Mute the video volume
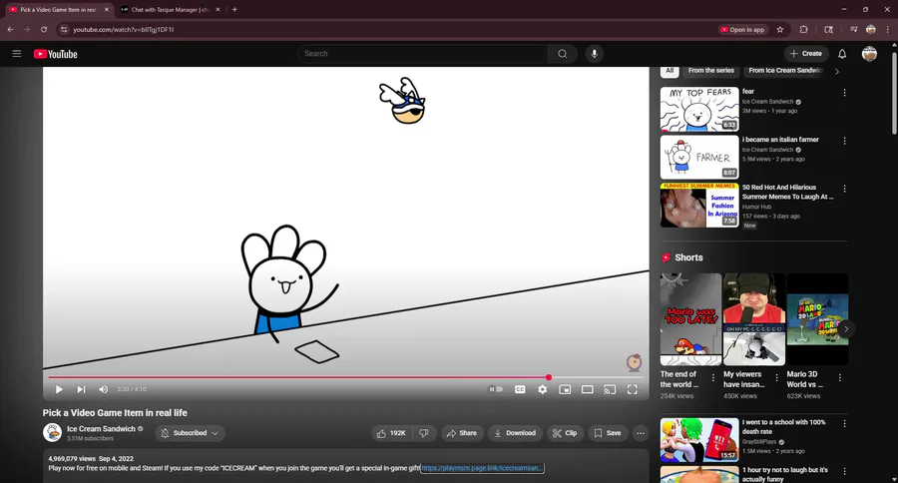 [103, 389]
